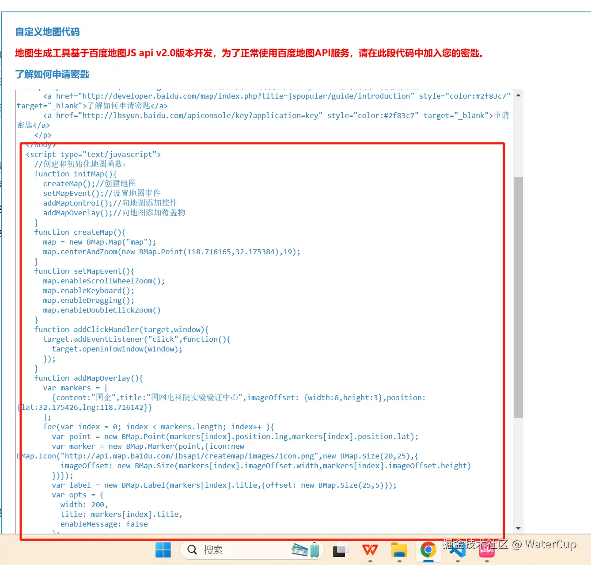
Task: Click the line title: markers[index].title,
Action: pos(121,514)
